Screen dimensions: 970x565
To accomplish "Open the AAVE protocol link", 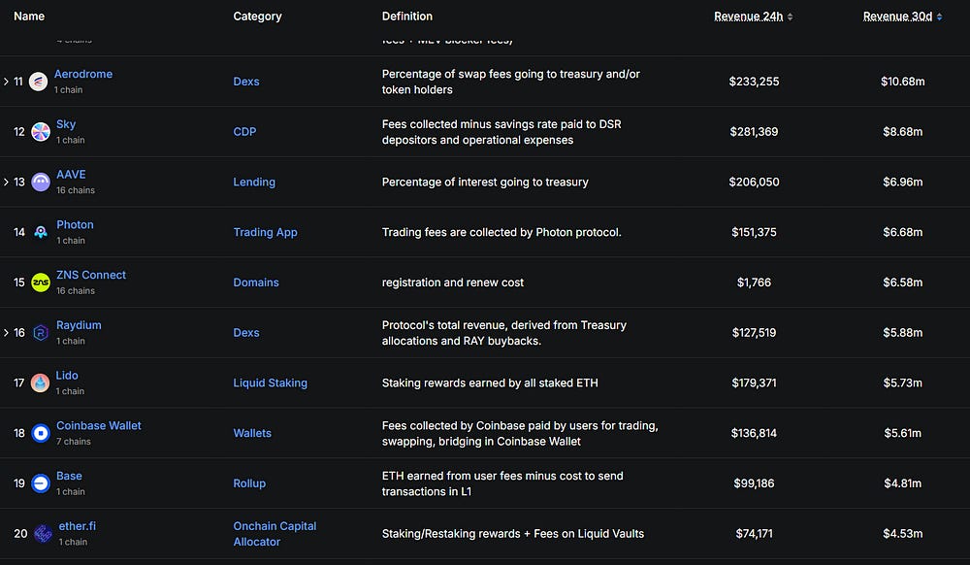I will 71,175.
